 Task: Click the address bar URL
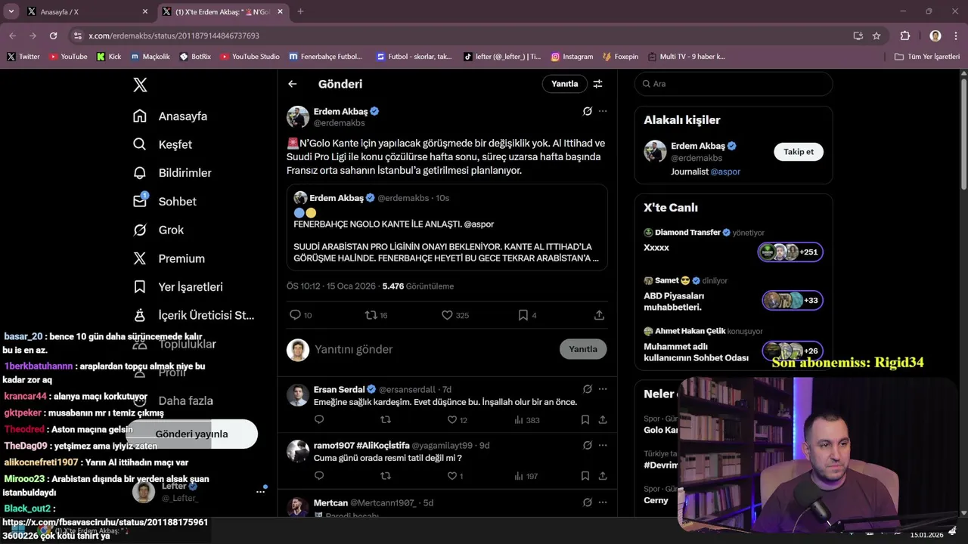pyautogui.click(x=174, y=36)
